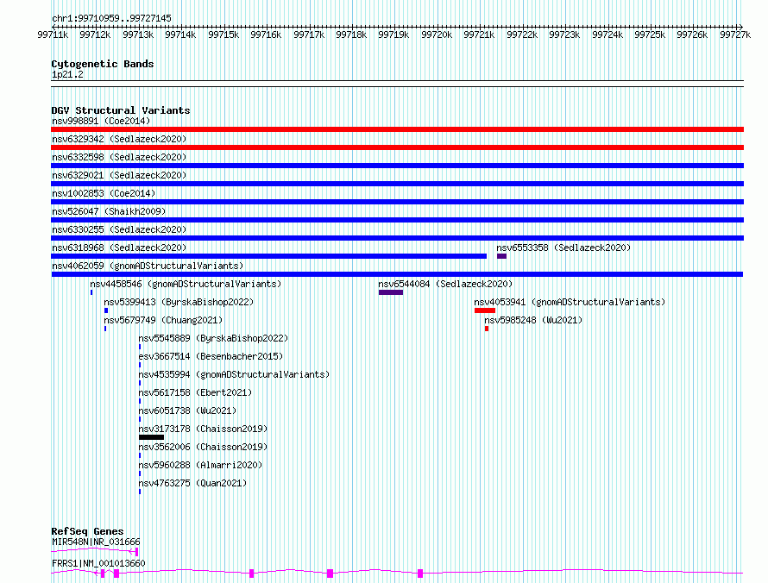Click the 1p21.2 cytogenetic band label
Viewport: 768px width, 583px height.
(67, 74)
